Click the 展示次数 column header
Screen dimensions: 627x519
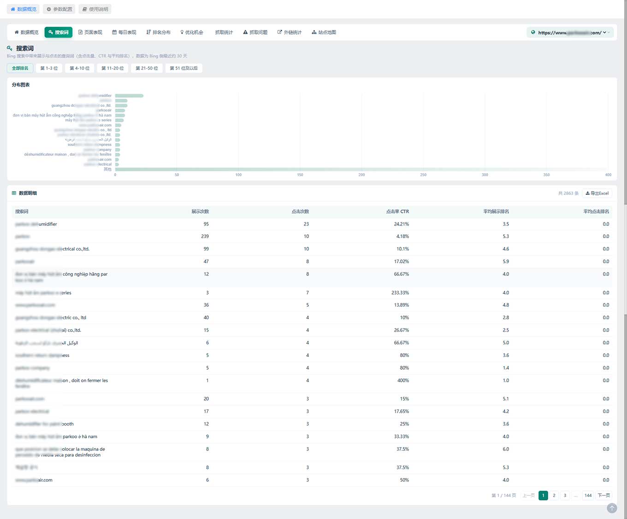tap(200, 211)
